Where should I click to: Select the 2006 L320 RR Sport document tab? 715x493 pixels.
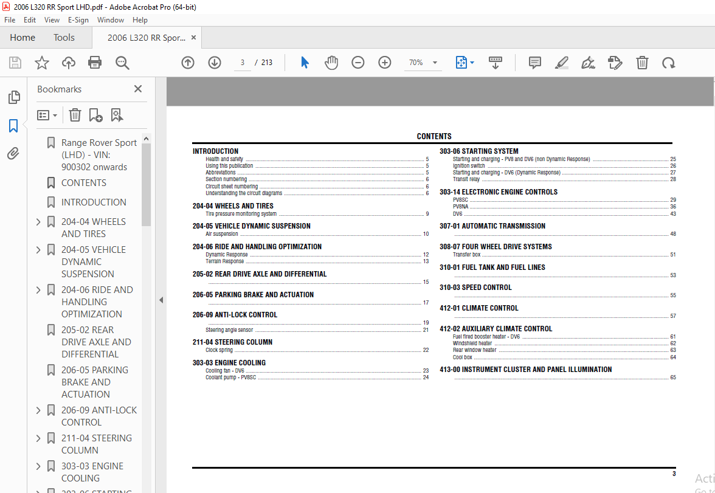point(147,38)
